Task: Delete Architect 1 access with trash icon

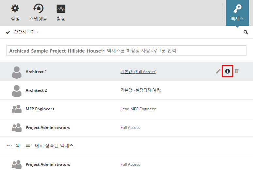Action: pyautogui.click(x=237, y=71)
